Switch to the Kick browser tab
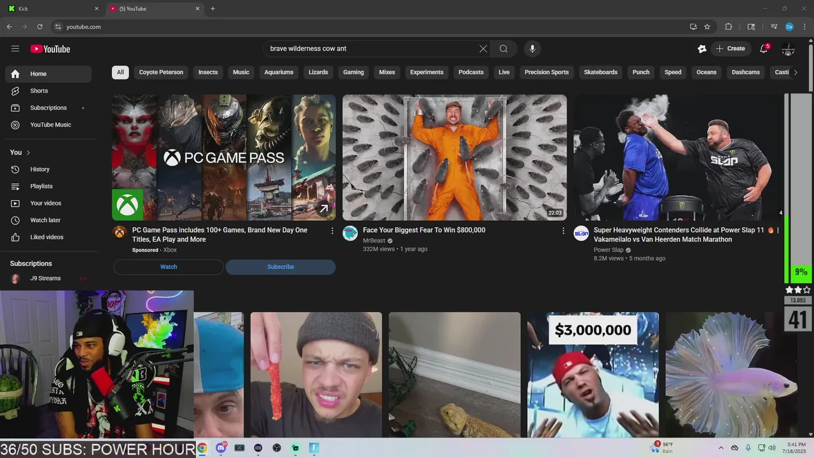The image size is (814, 458). point(51,9)
